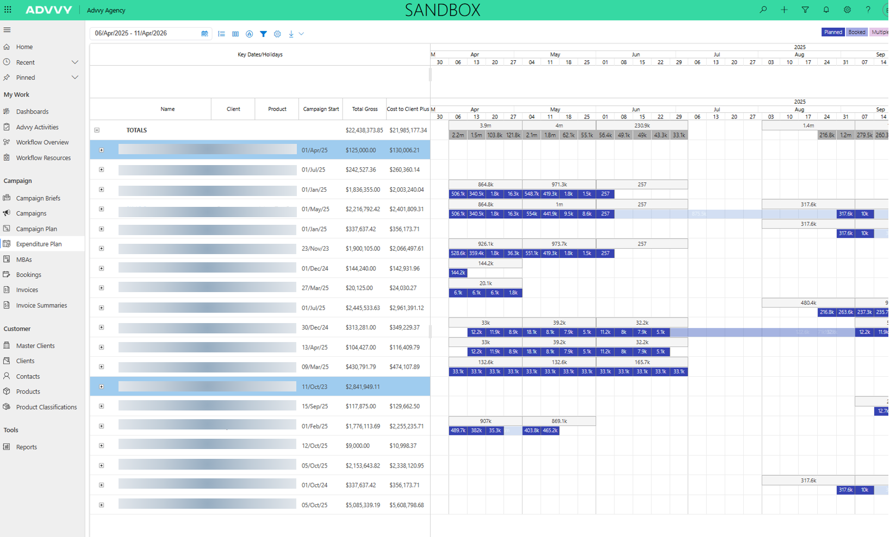Open Product Classifications
The image size is (890, 537).
tap(46, 407)
